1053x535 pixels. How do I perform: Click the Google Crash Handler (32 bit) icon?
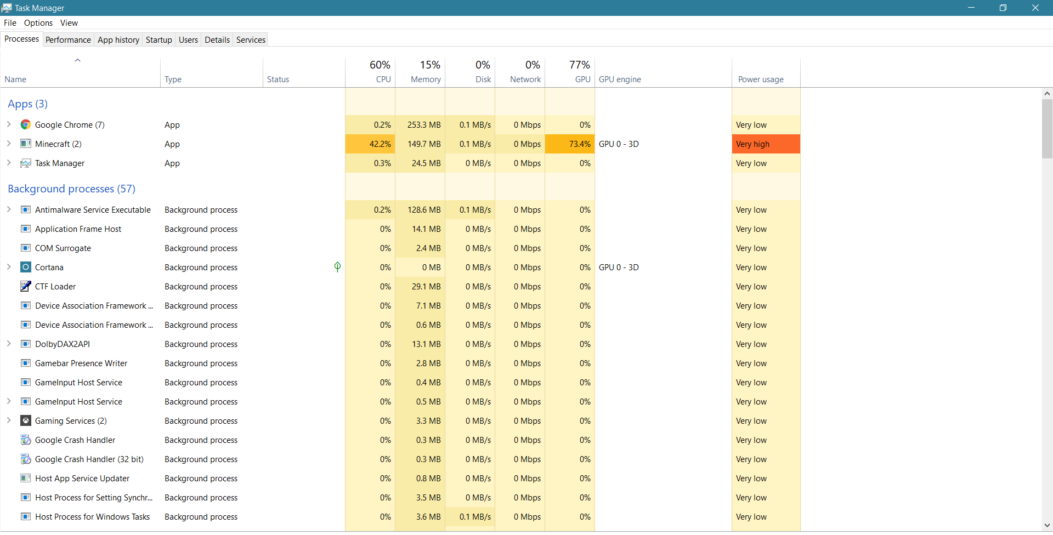[x=25, y=459]
